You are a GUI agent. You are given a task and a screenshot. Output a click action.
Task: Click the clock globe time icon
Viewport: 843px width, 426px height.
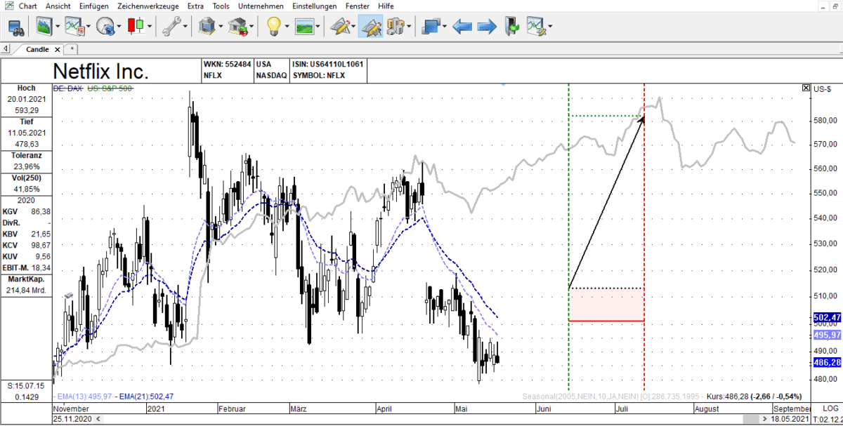(x=105, y=27)
